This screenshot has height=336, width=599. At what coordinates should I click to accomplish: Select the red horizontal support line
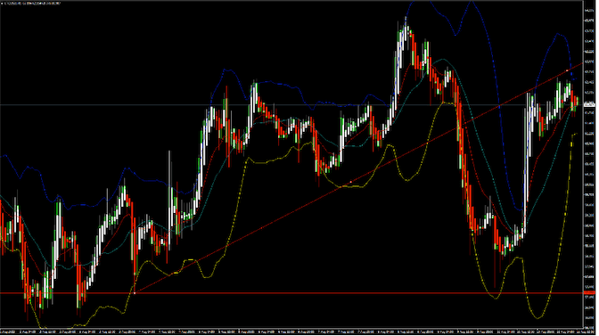coord(291,293)
